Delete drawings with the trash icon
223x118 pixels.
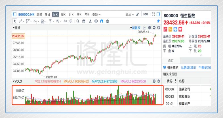point(108,21)
